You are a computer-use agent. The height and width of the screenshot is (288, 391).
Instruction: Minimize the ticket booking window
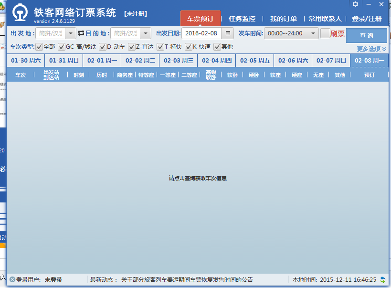368,4
